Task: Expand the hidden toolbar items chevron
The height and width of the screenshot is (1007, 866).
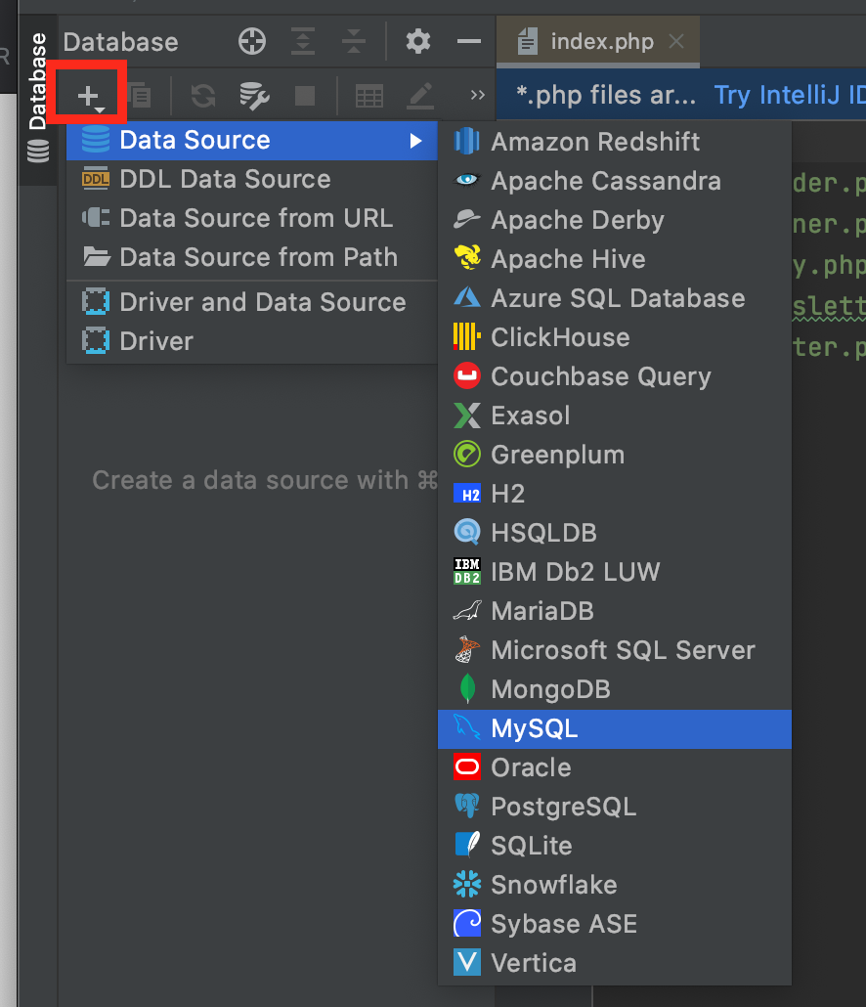Action: coord(477,95)
